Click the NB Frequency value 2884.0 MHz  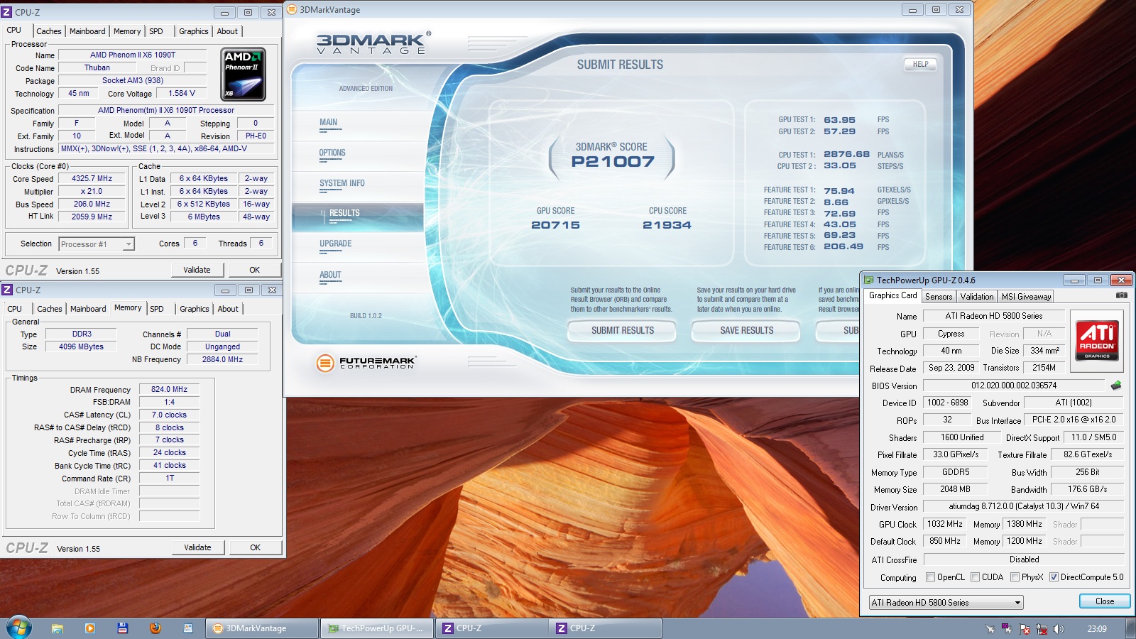point(222,360)
